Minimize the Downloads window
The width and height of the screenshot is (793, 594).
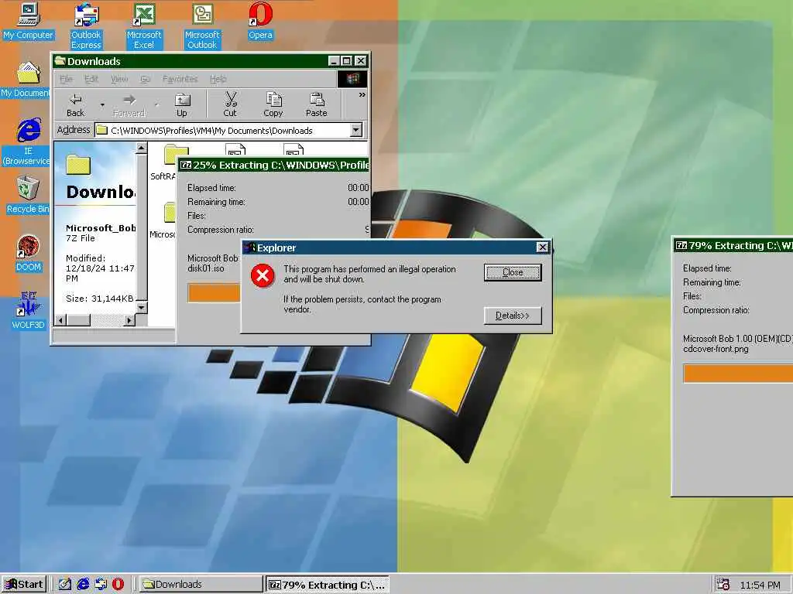(334, 61)
